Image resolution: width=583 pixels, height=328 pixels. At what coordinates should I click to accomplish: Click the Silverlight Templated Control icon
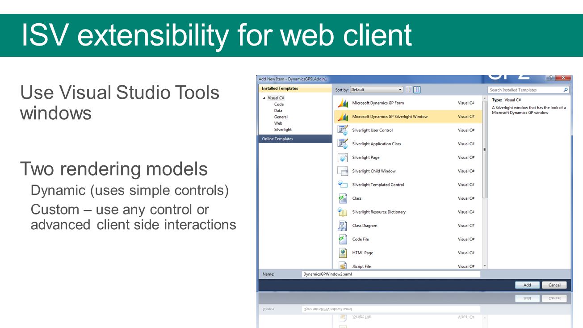[x=343, y=185]
